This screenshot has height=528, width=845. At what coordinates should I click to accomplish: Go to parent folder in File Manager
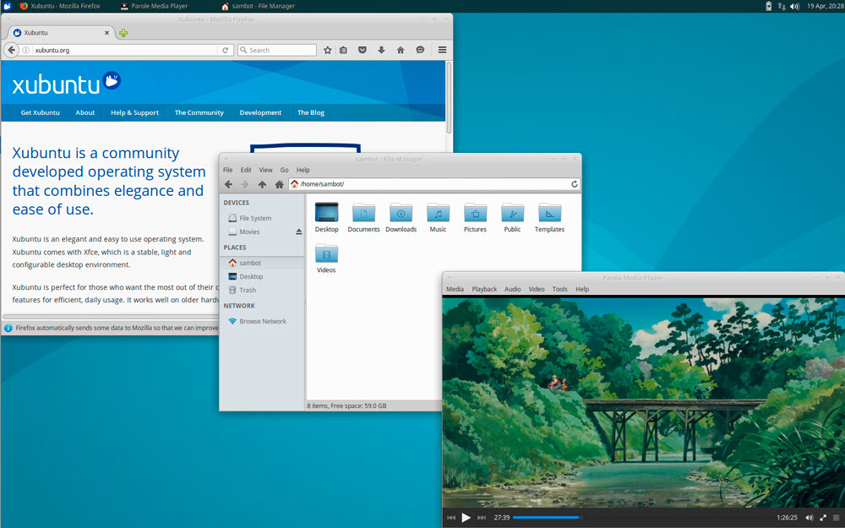click(262, 184)
